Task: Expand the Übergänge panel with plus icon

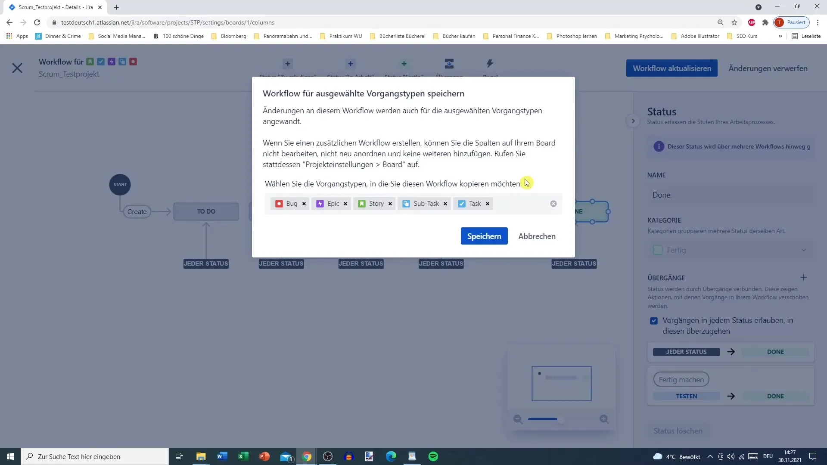Action: click(806, 278)
